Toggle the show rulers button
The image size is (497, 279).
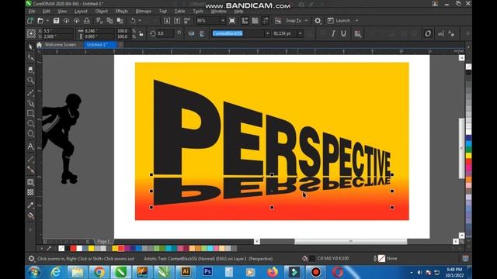pyautogui.click(x=245, y=21)
